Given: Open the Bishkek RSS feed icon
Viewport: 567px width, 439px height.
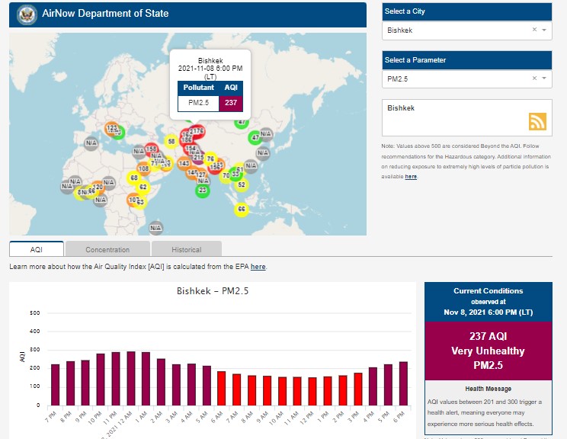Looking at the screenshot, I should click(538, 122).
